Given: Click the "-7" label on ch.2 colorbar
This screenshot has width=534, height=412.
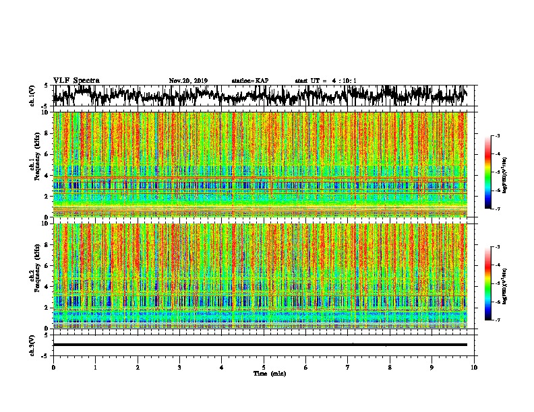Looking at the screenshot, I should pos(497,320).
